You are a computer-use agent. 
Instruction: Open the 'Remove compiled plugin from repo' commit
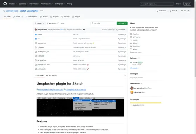(84, 47)
